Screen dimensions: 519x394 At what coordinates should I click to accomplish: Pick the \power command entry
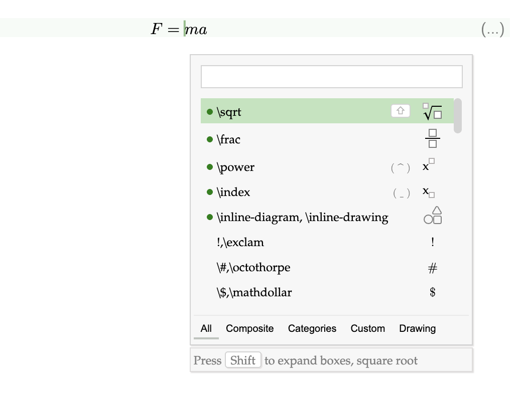pyautogui.click(x=327, y=167)
